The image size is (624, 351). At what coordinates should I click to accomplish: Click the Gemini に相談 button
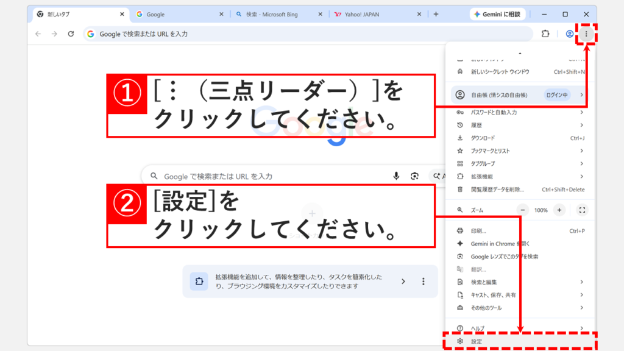pos(497,15)
